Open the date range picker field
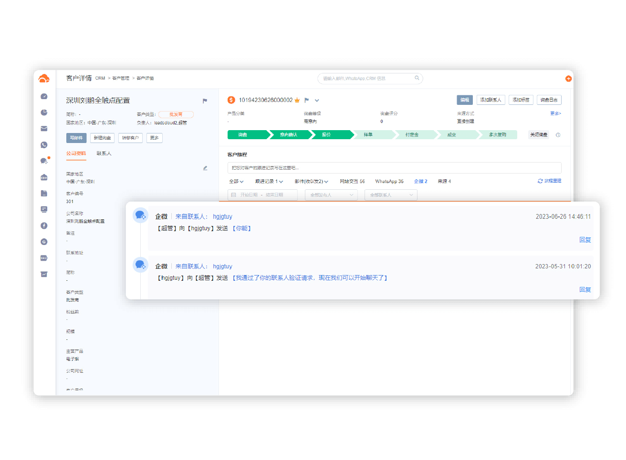626x460 pixels. pos(262,195)
